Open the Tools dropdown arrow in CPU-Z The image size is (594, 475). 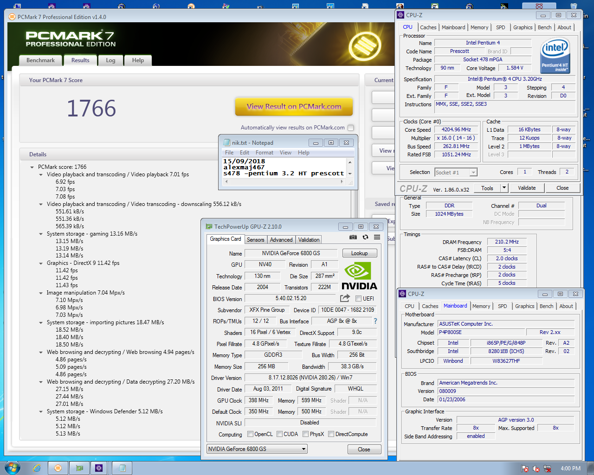point(504,188)
